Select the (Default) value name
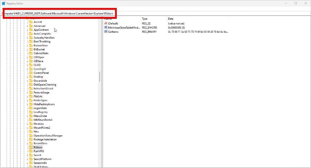Viewport: 311px width, 168px height. [x=113, y=23]
